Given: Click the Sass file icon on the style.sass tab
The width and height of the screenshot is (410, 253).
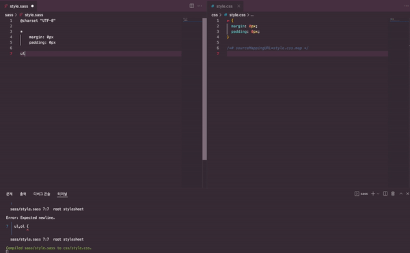Looking at the screenshot, I should [x=5, y=6].
